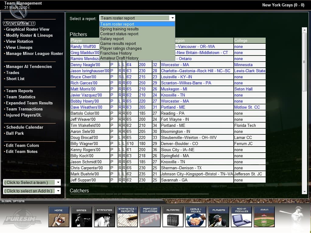The height and width of the screenshot is (233, 311).
Task: Open Edit Team Colors
Action: 23,145
